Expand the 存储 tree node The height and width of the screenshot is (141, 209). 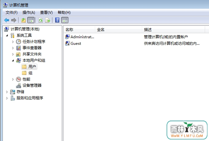7,92
